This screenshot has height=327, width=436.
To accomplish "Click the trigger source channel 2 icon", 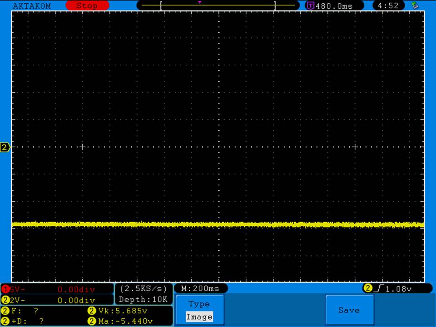I will click(367, 288).
